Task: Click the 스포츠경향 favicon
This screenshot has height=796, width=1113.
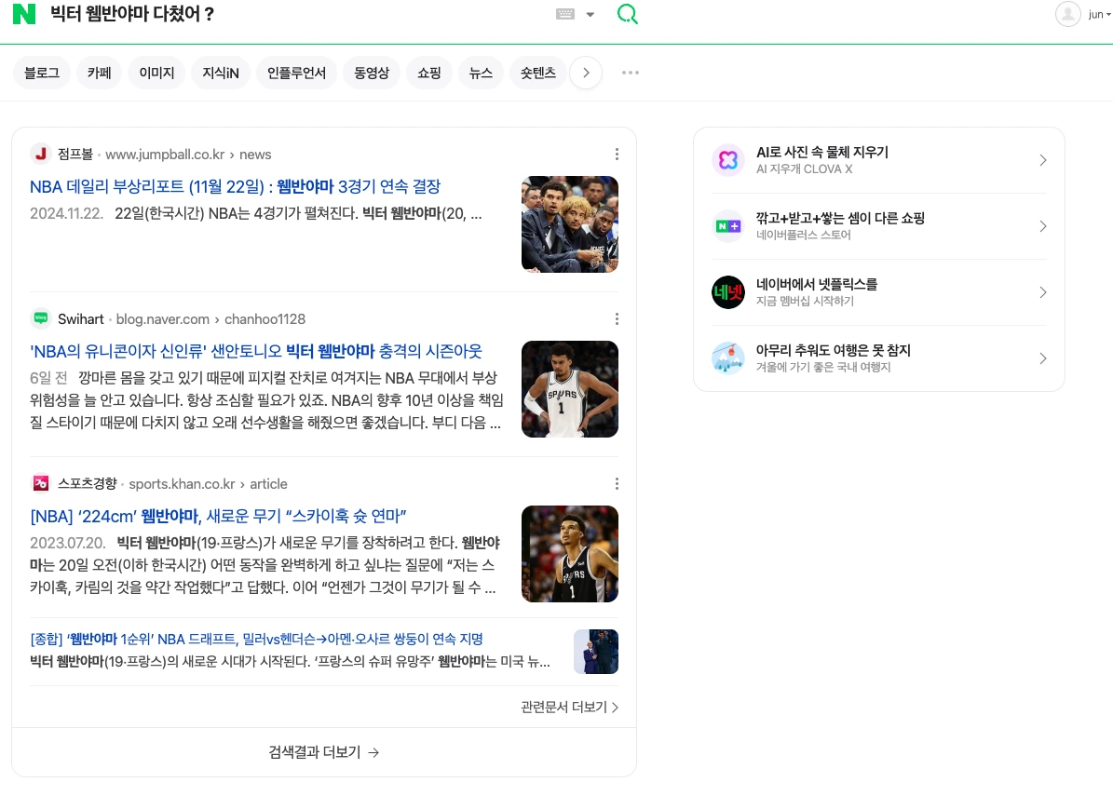Action: coord(40,483)
